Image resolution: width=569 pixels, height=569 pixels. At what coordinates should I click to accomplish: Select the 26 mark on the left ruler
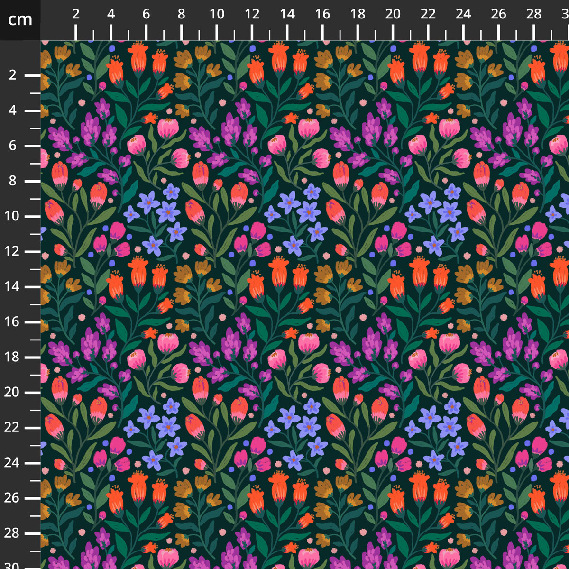12,498
